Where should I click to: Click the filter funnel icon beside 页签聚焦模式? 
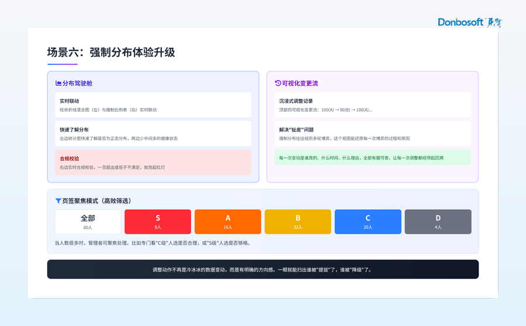coord(58,201)
